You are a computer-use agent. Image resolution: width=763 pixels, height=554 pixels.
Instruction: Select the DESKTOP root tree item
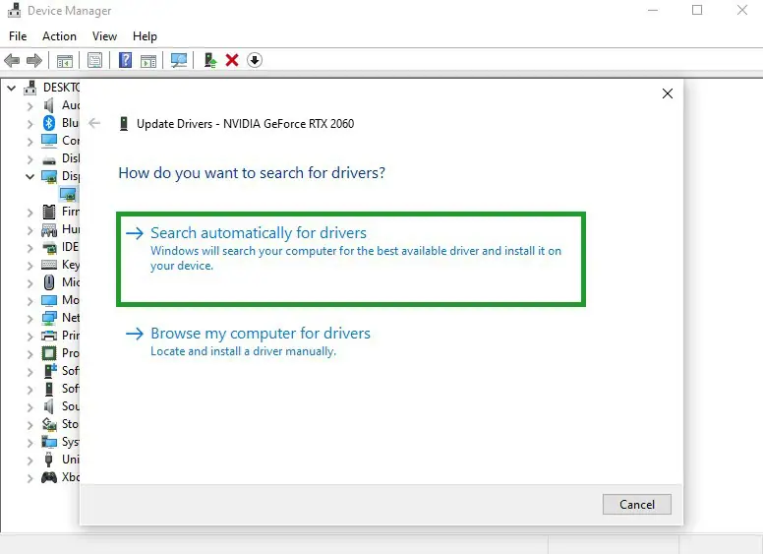(x=61, y=88)
